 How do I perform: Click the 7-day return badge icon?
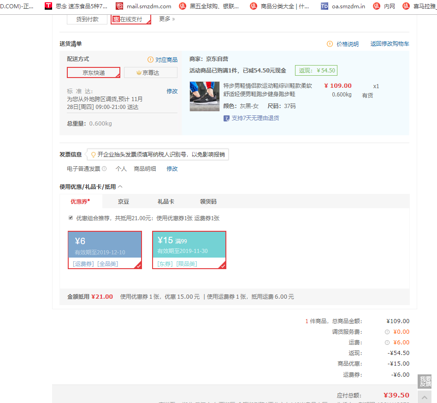(x=226, y=118)
